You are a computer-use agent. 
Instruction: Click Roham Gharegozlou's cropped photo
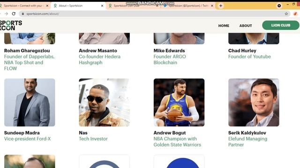[30, 38]
